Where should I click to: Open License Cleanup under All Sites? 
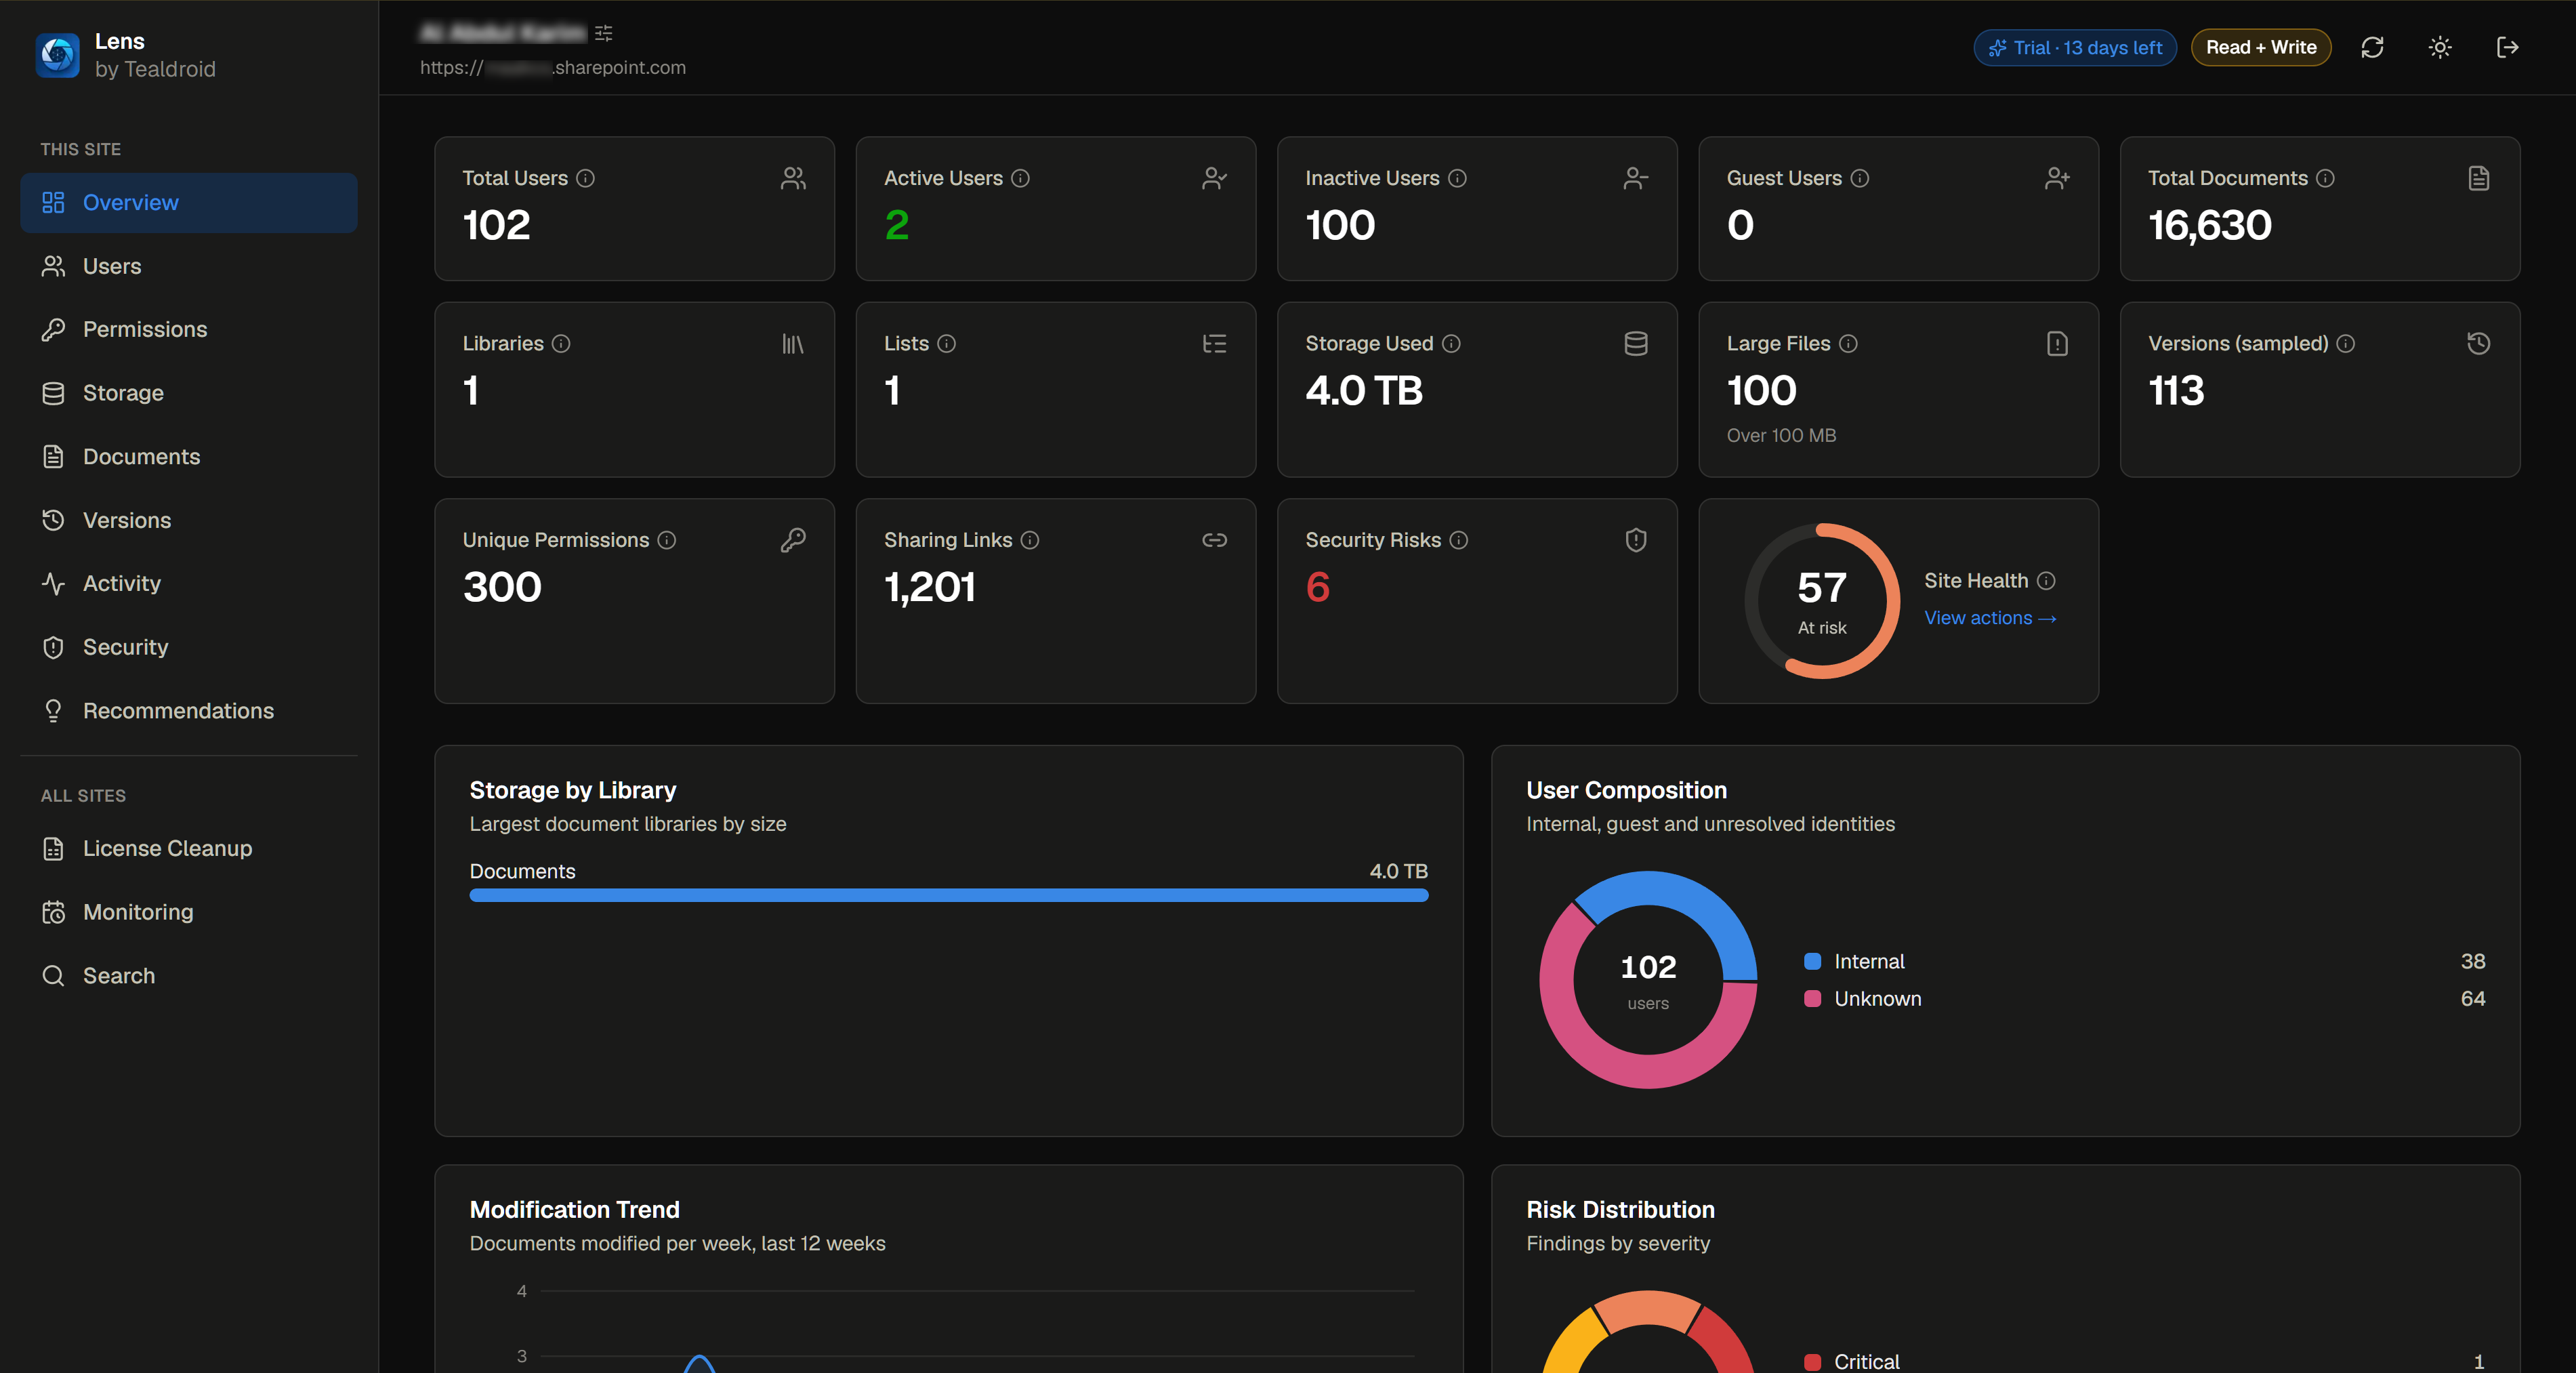coord(189,848)
